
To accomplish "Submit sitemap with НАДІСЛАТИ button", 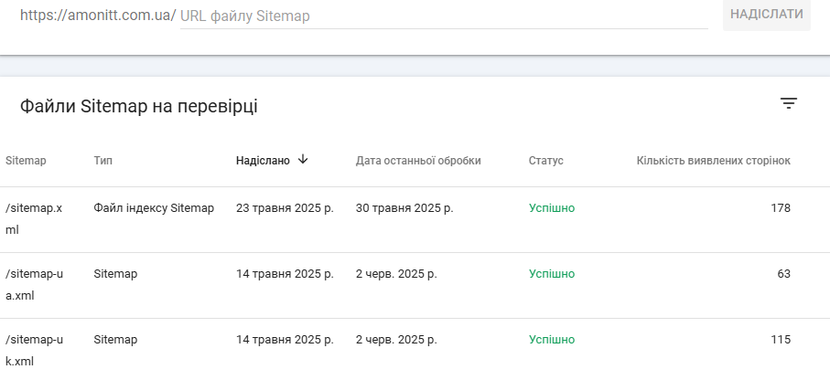I will click(767, 15).
